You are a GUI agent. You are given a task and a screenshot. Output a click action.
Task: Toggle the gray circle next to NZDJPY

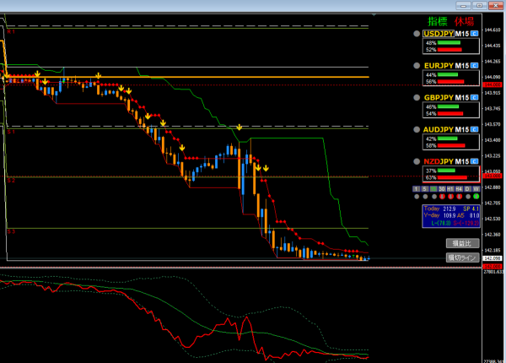click(x=417, y=162)
